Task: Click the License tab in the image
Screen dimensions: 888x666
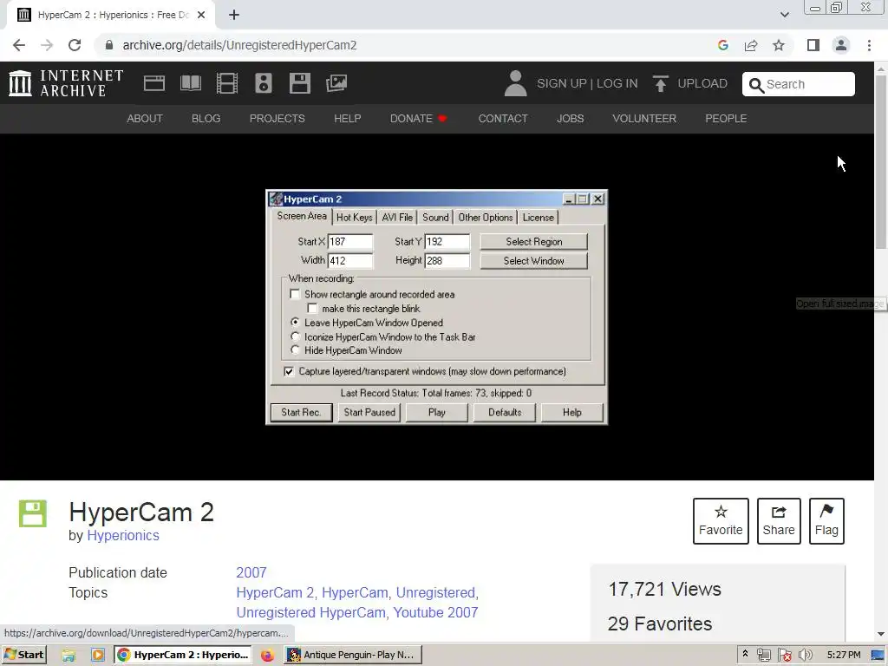Action: tap(538, 218)
